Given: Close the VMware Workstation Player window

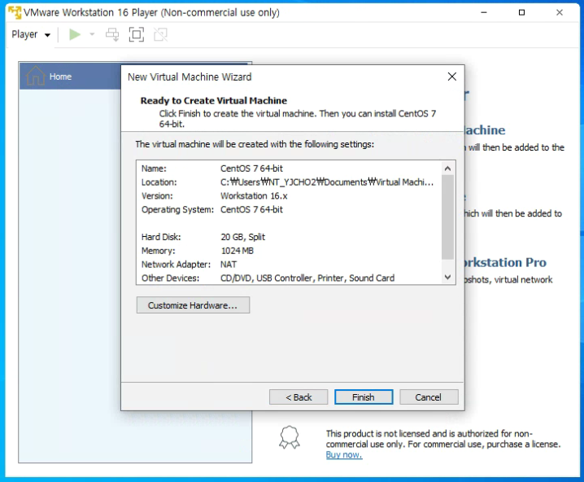Looking at the screenshot, I should tap(560, 12).
